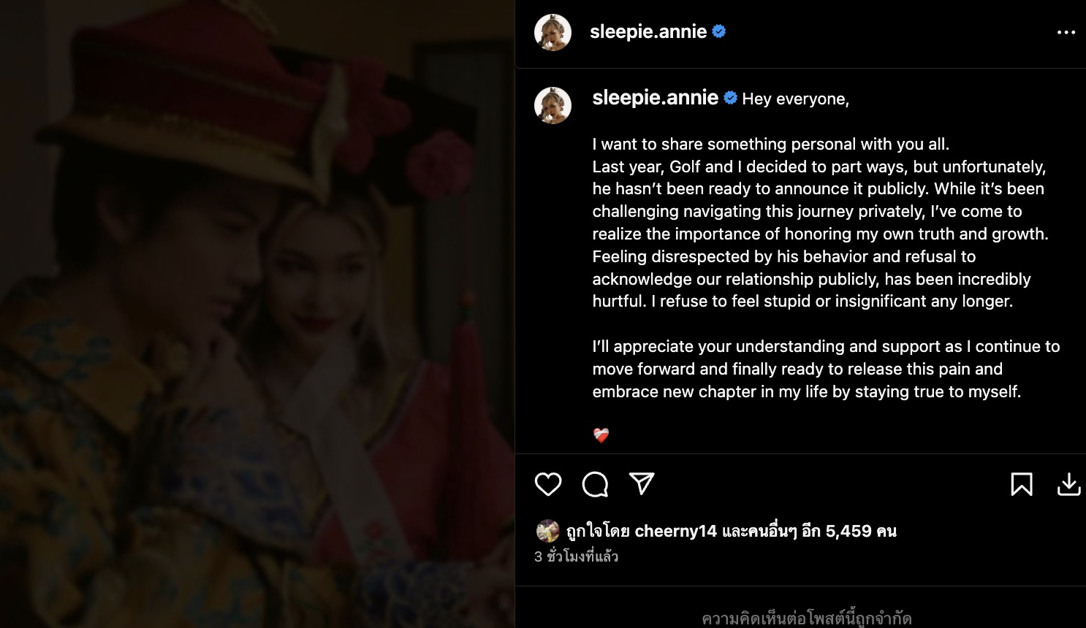
Task: Open comments via speech bubble icon
Action: [x=595, y=484]
